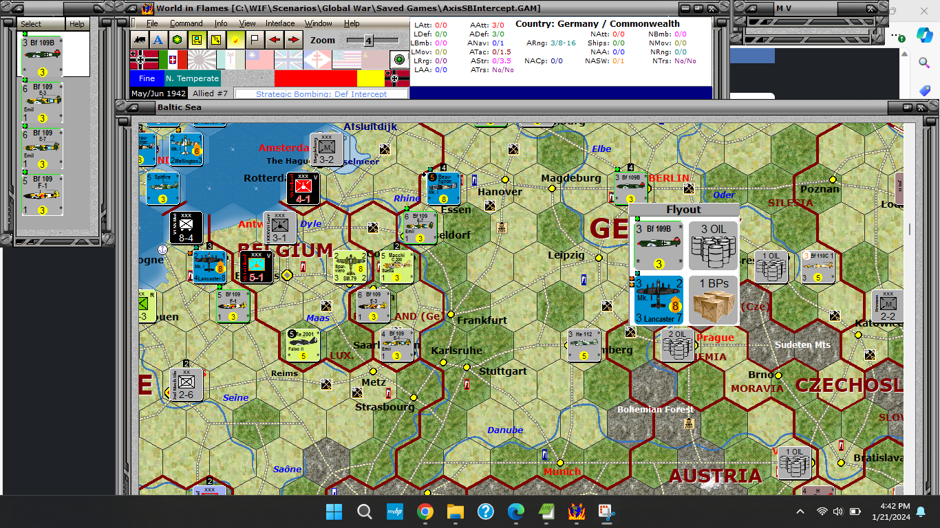940x528 pixels.
Task: Open the Info menu
Action: pyautogui.click(x=221, y=23)
